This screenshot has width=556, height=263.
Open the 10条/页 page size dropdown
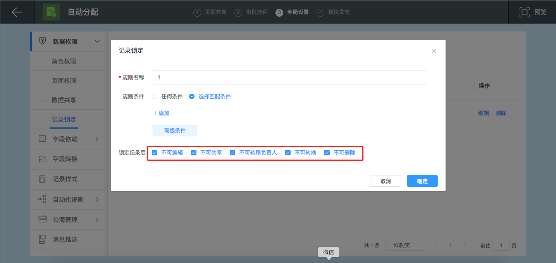coord(405,245)
